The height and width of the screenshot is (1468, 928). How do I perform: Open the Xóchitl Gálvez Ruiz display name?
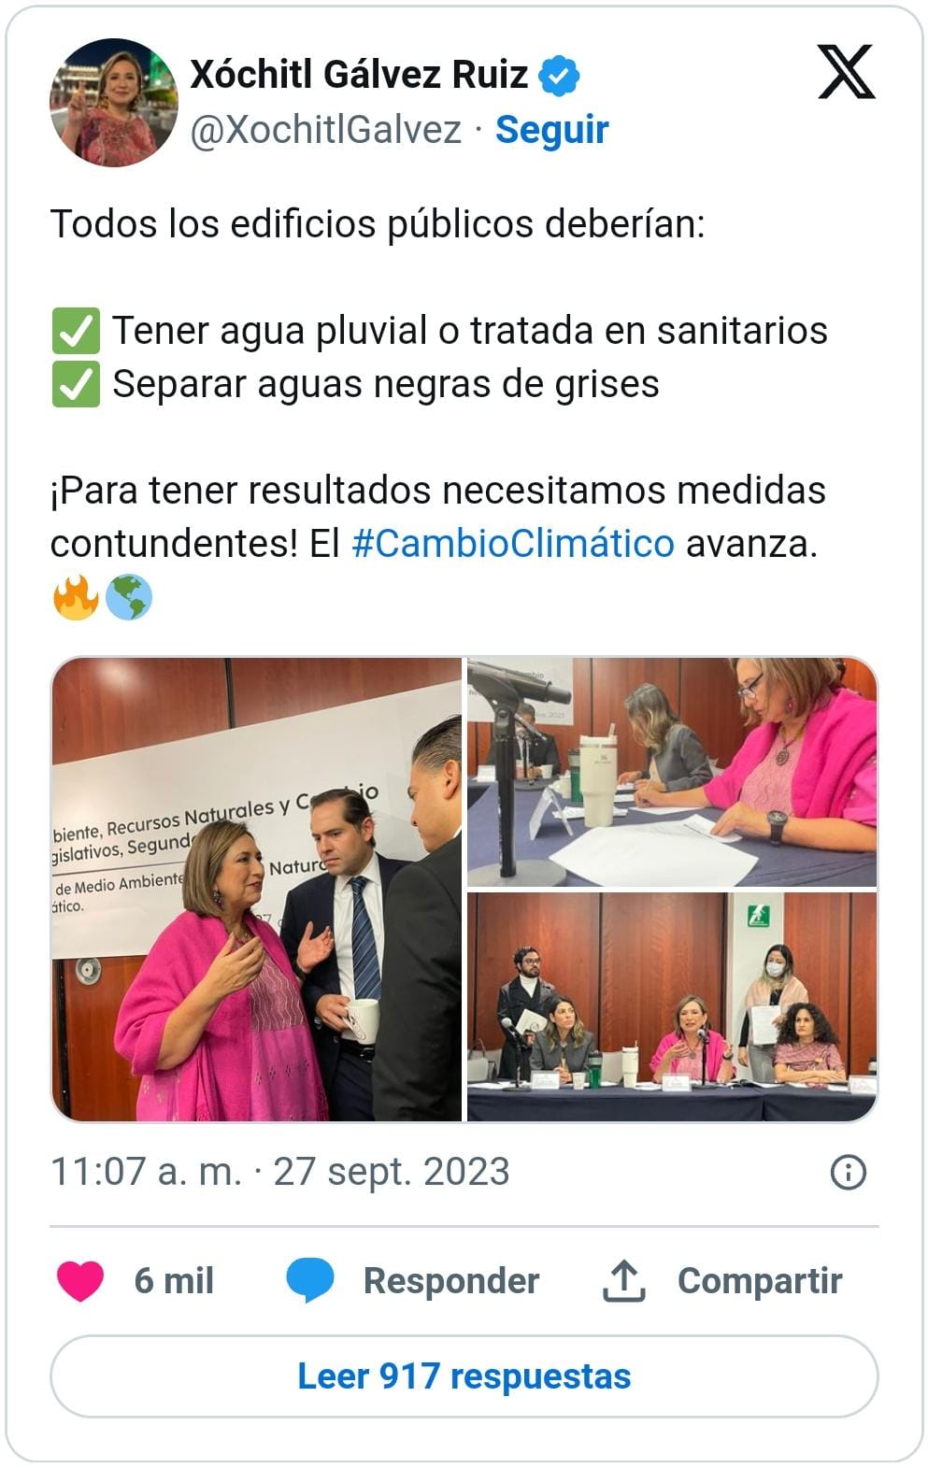359,75
